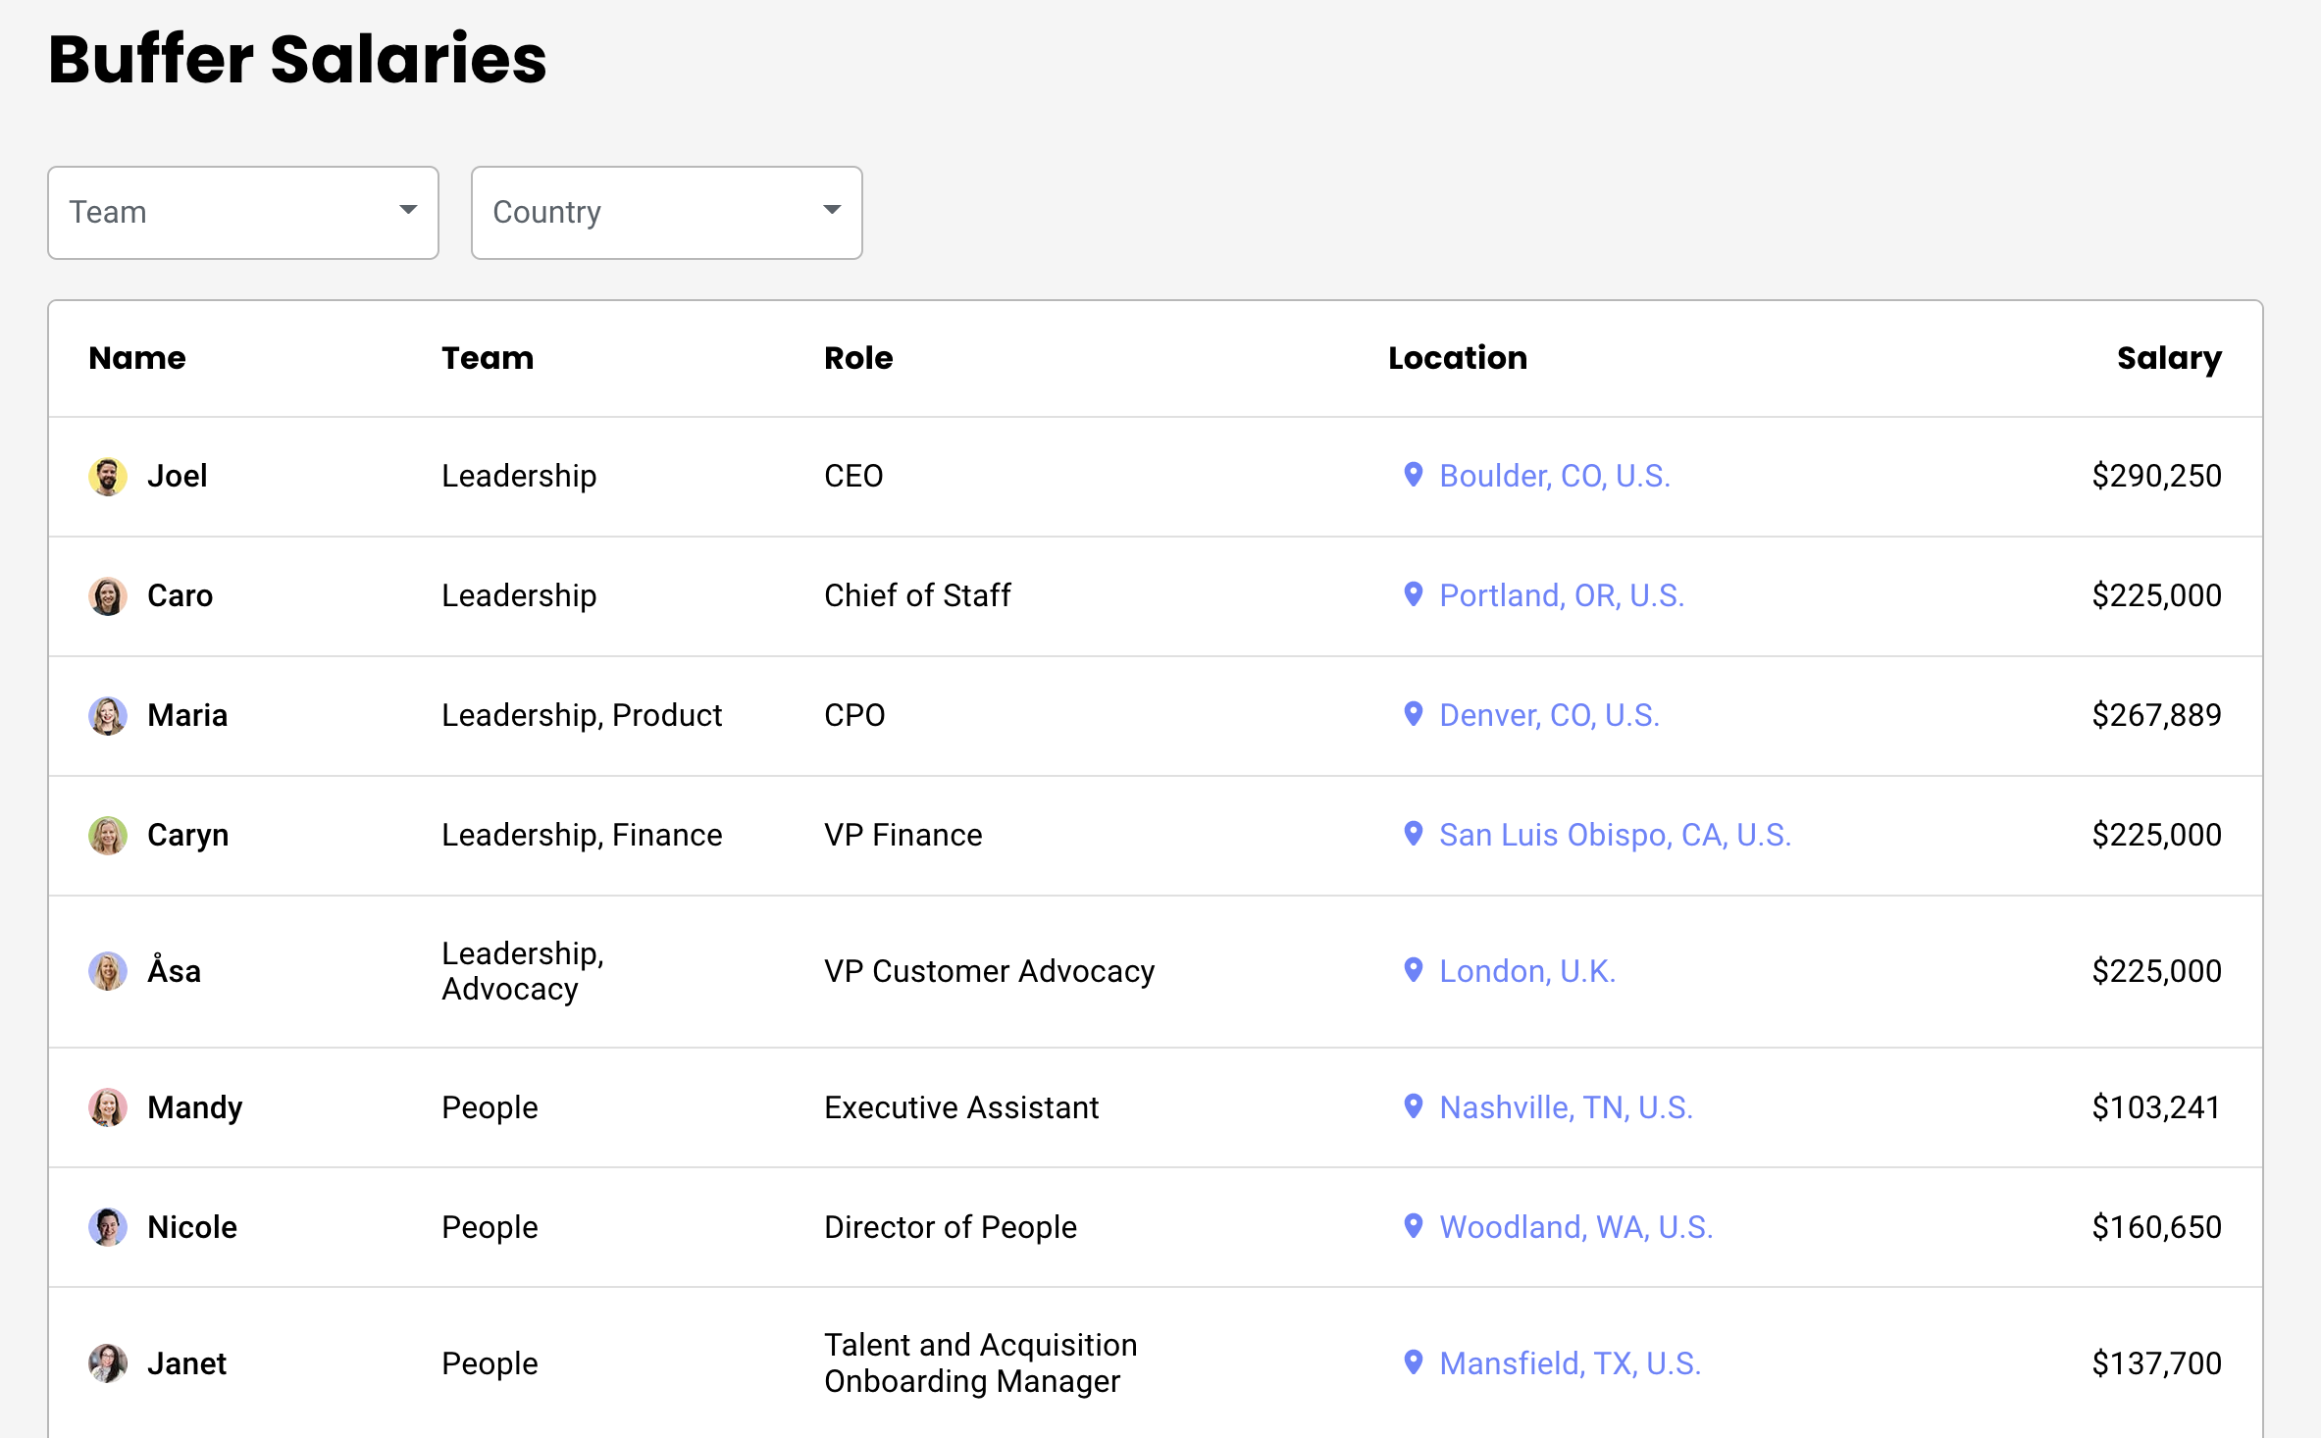Screen dimensions: 2321x1438
Task: Click the location pin next to London
Action: 1413,970
